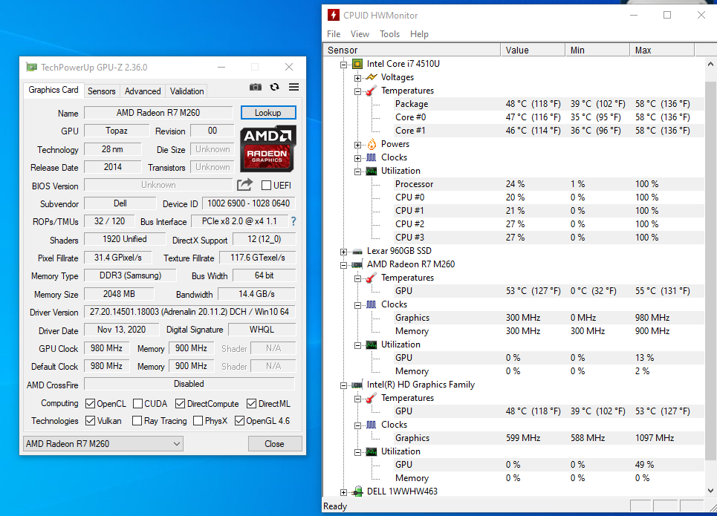Toggle the OpenCL checkbox
717x516 pixels.
[90, 404]
